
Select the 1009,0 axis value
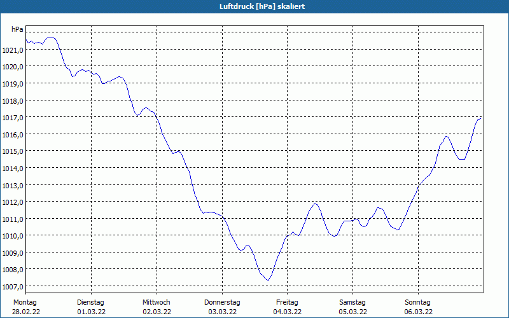[x=13, y=252]
